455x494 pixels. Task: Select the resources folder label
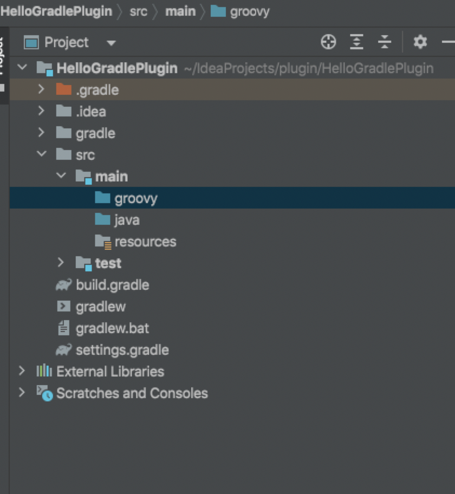[145, 242]
